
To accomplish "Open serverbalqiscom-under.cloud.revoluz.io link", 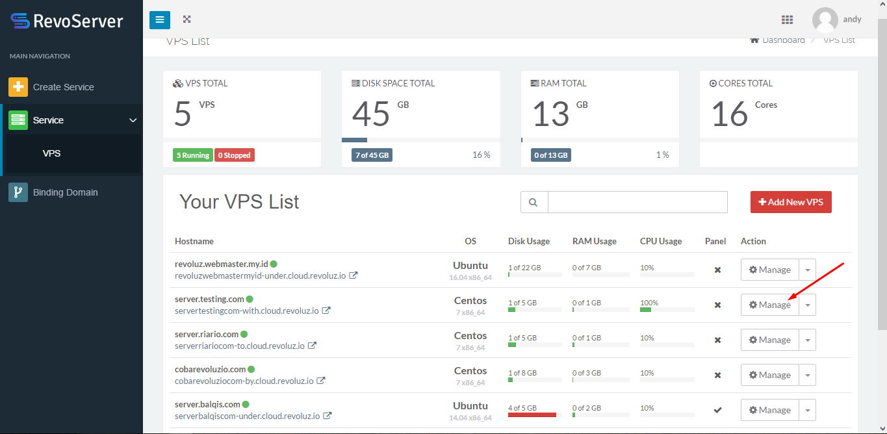I will pyautogui.click(x=248, y=416).
